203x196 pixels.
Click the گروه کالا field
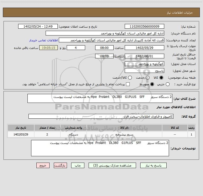101,116
